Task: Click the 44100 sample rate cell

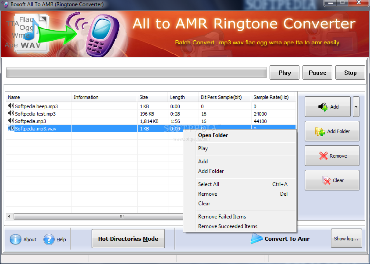Action: click(x=260, y=121)
